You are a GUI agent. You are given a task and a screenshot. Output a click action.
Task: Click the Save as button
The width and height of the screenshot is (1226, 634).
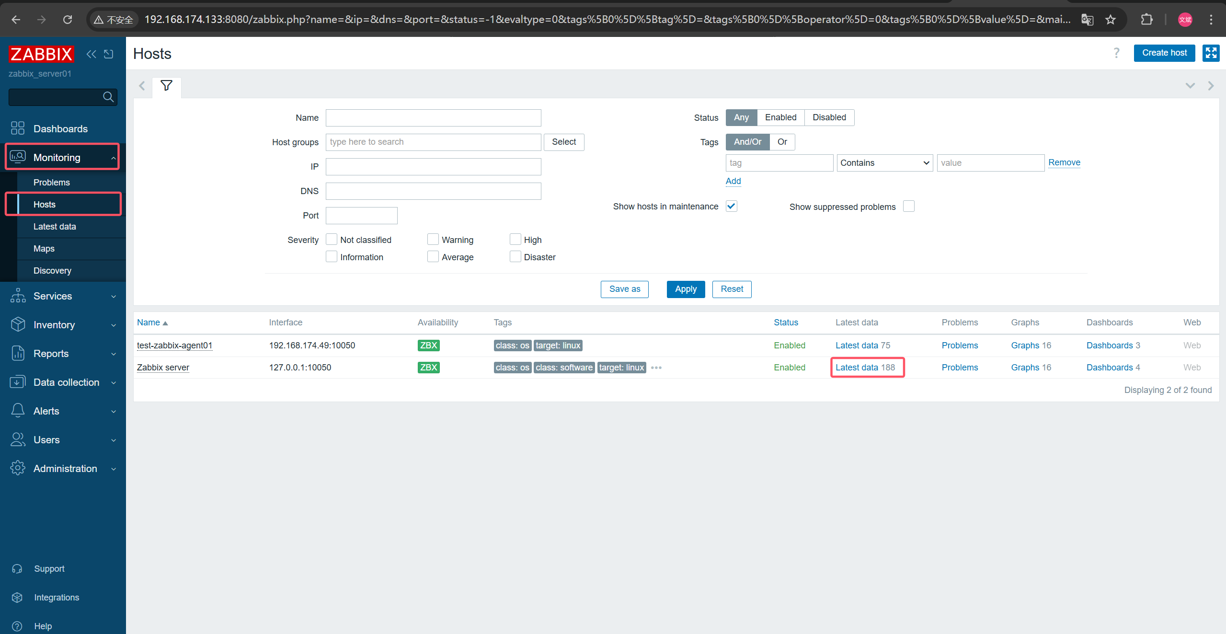[624, 289]
